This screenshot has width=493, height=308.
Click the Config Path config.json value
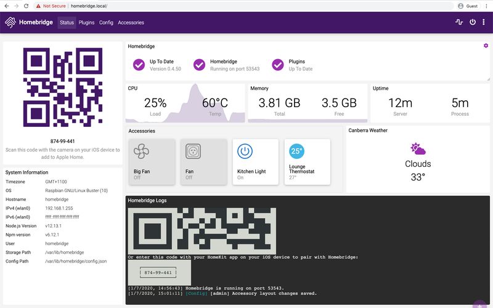point(76,261)
